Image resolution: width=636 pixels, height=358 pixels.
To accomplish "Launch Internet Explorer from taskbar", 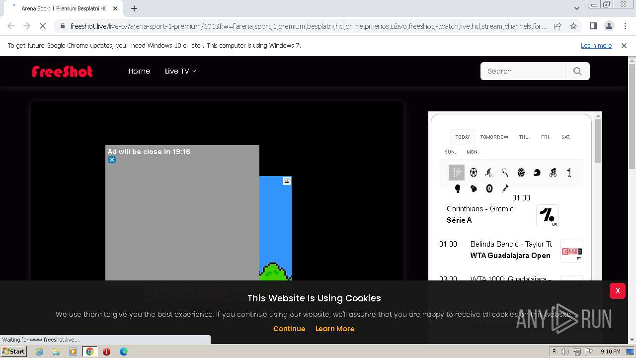I will 39,352.
